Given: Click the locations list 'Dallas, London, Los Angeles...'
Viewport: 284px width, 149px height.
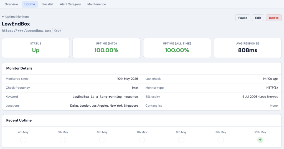Looking at the screenshot, I should (104, 106).
